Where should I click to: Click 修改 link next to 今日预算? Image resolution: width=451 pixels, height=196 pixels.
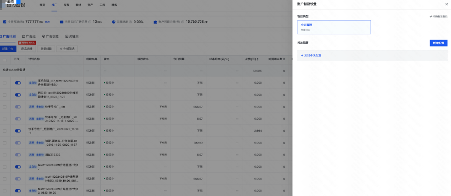(47, 22)
